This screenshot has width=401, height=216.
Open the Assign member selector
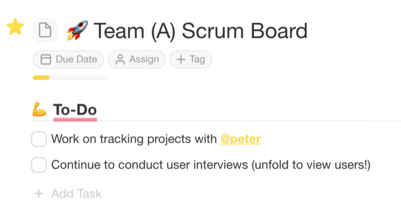(x=137, y=59)
